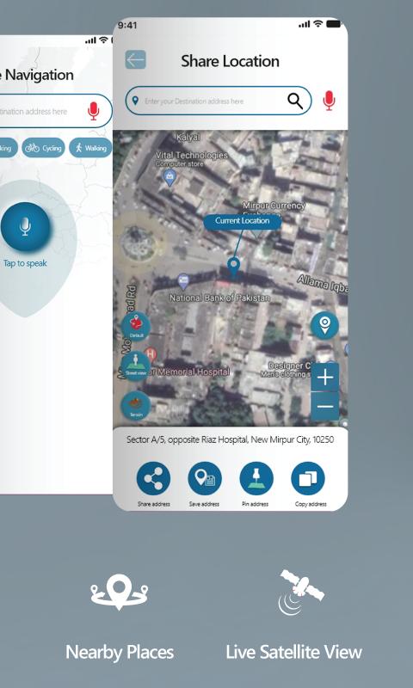
Task: Tap the search magnifier in the destination field
Action: pyautogui.click(x=295, y=101)
